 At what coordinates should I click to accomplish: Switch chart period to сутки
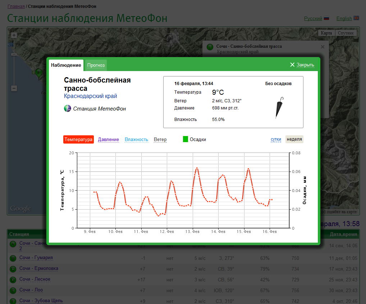pyautogui.click(x=276, y=139)
